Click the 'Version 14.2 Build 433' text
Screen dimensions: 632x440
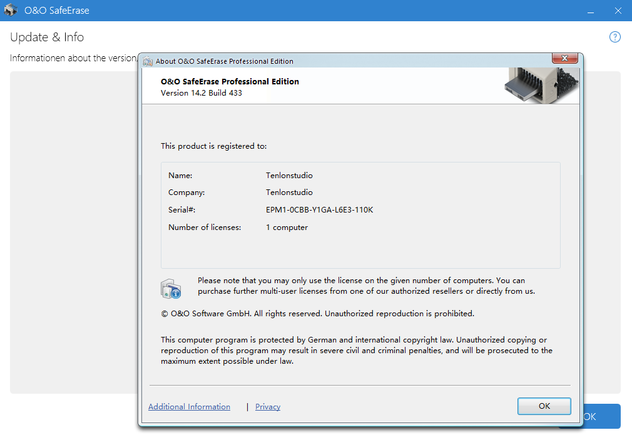[x=201, y=92]
